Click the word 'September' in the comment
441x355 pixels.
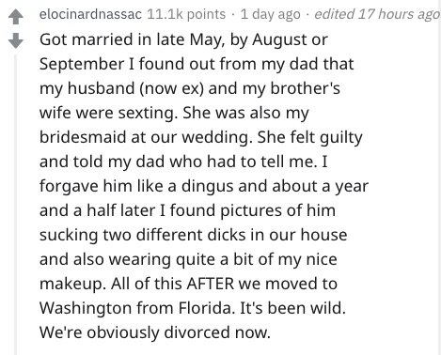tap(82, 65)
